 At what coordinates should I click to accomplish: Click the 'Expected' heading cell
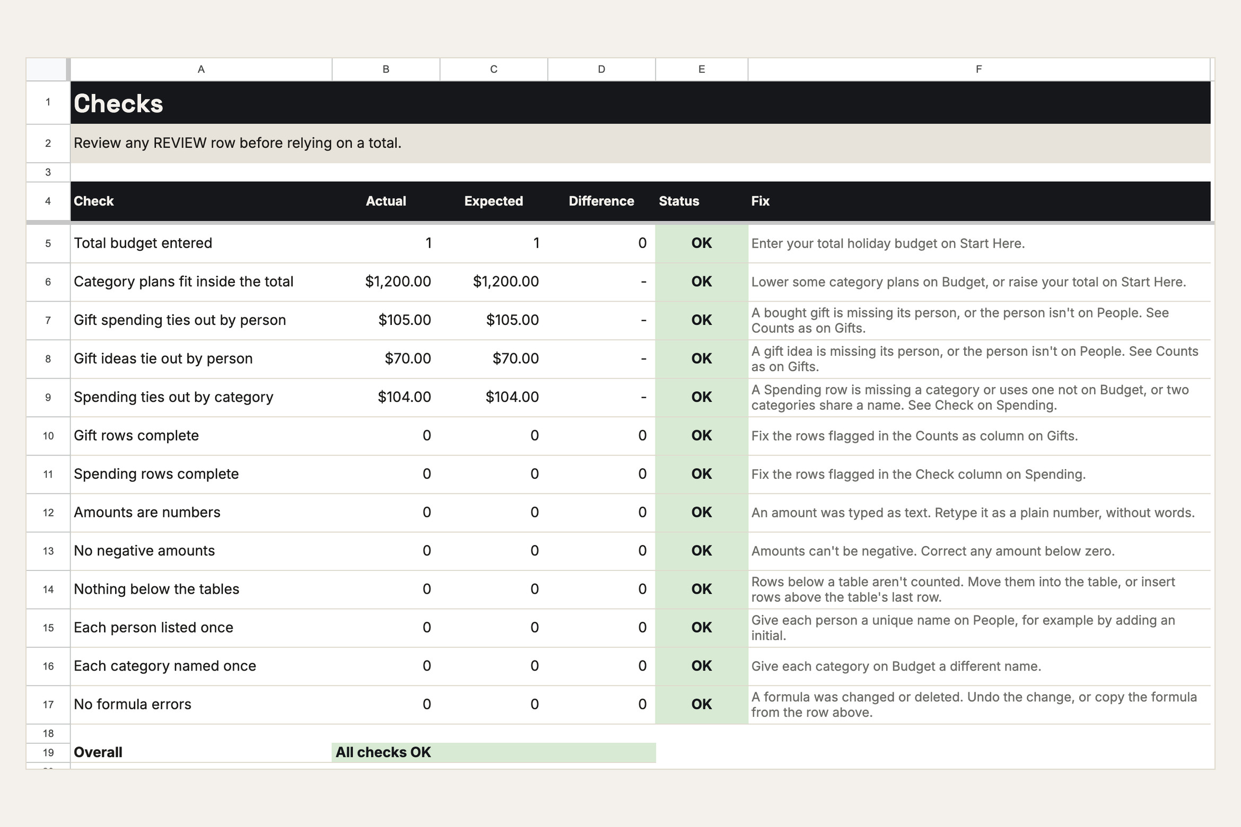(x=494, y=201)
